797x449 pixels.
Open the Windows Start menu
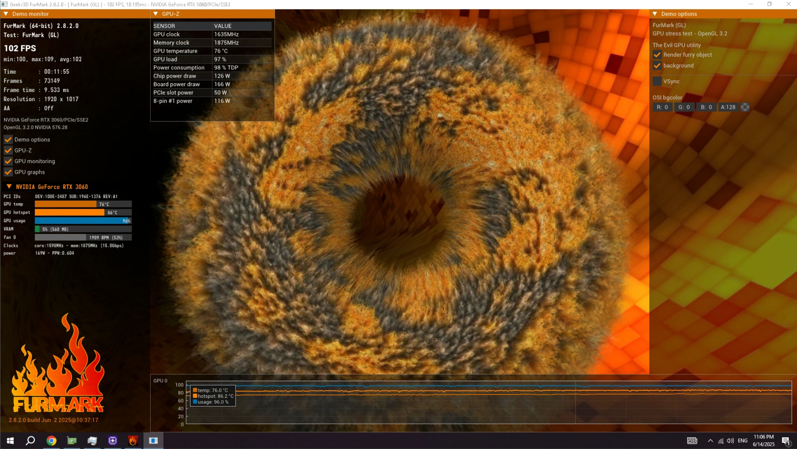pos(10,440)
